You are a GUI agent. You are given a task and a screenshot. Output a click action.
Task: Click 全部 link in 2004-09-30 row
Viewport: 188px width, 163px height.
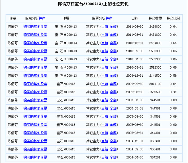coord(113,149)
